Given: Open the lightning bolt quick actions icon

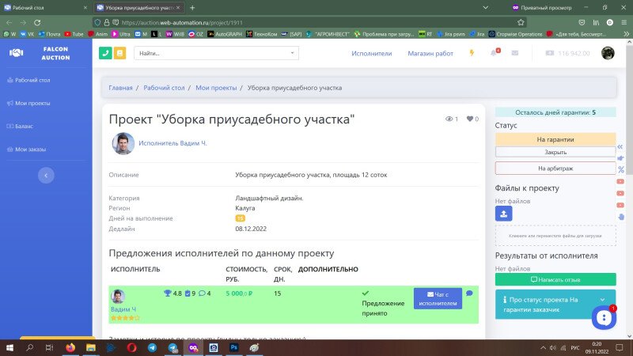Looking at the screenshot, I should pos(472,53).
